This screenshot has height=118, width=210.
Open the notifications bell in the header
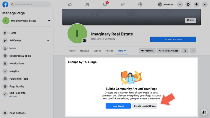click(196, 4)
